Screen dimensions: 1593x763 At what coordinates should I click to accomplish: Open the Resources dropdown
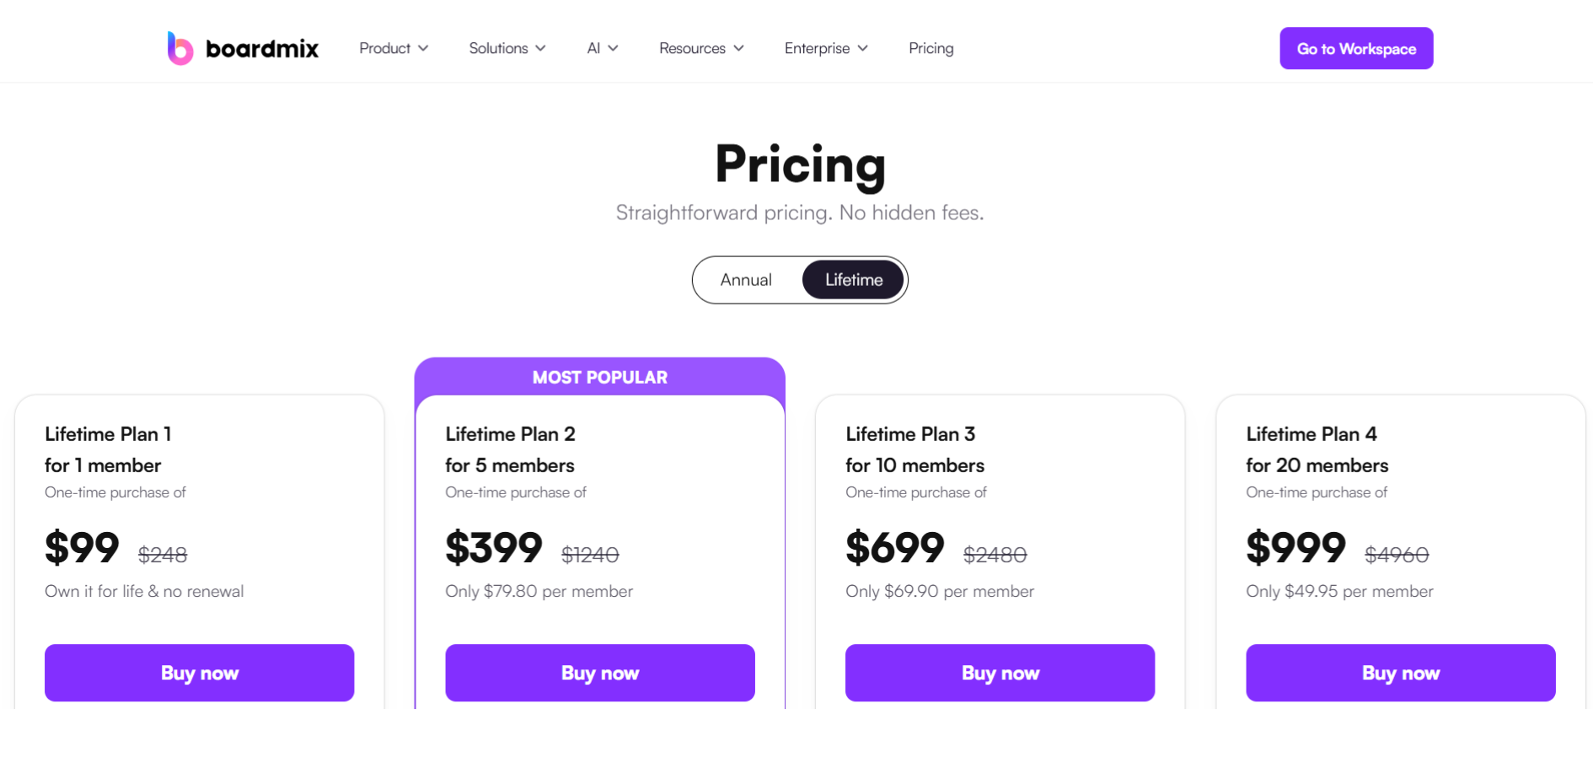click(701, 49)
